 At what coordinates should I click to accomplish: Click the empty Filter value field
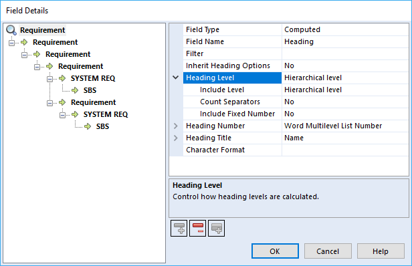click(345, 53)
